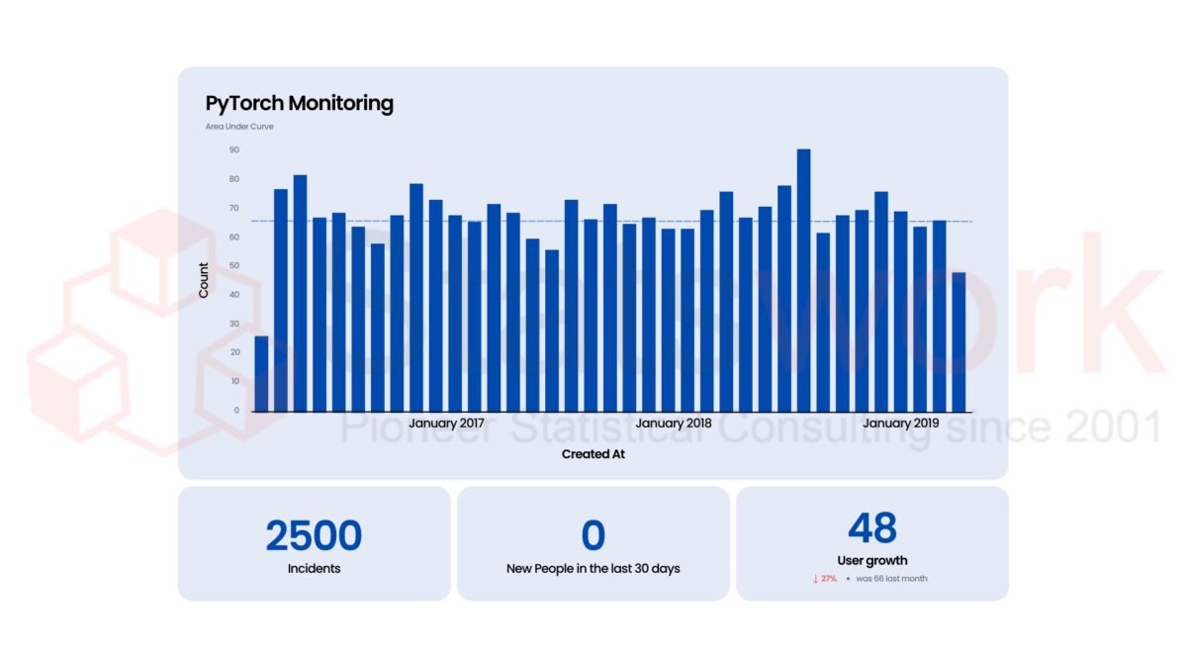Open the 2500 incidents number
The width and height of the screenshot is (1187, 668).
(314, 535)
